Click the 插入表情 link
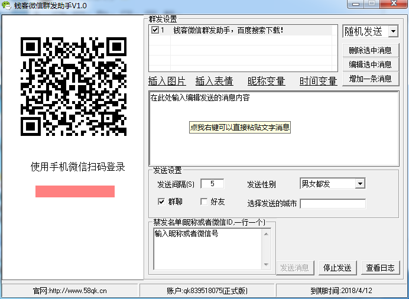Viewport: 409px width, 299px height. click(214, 81)
